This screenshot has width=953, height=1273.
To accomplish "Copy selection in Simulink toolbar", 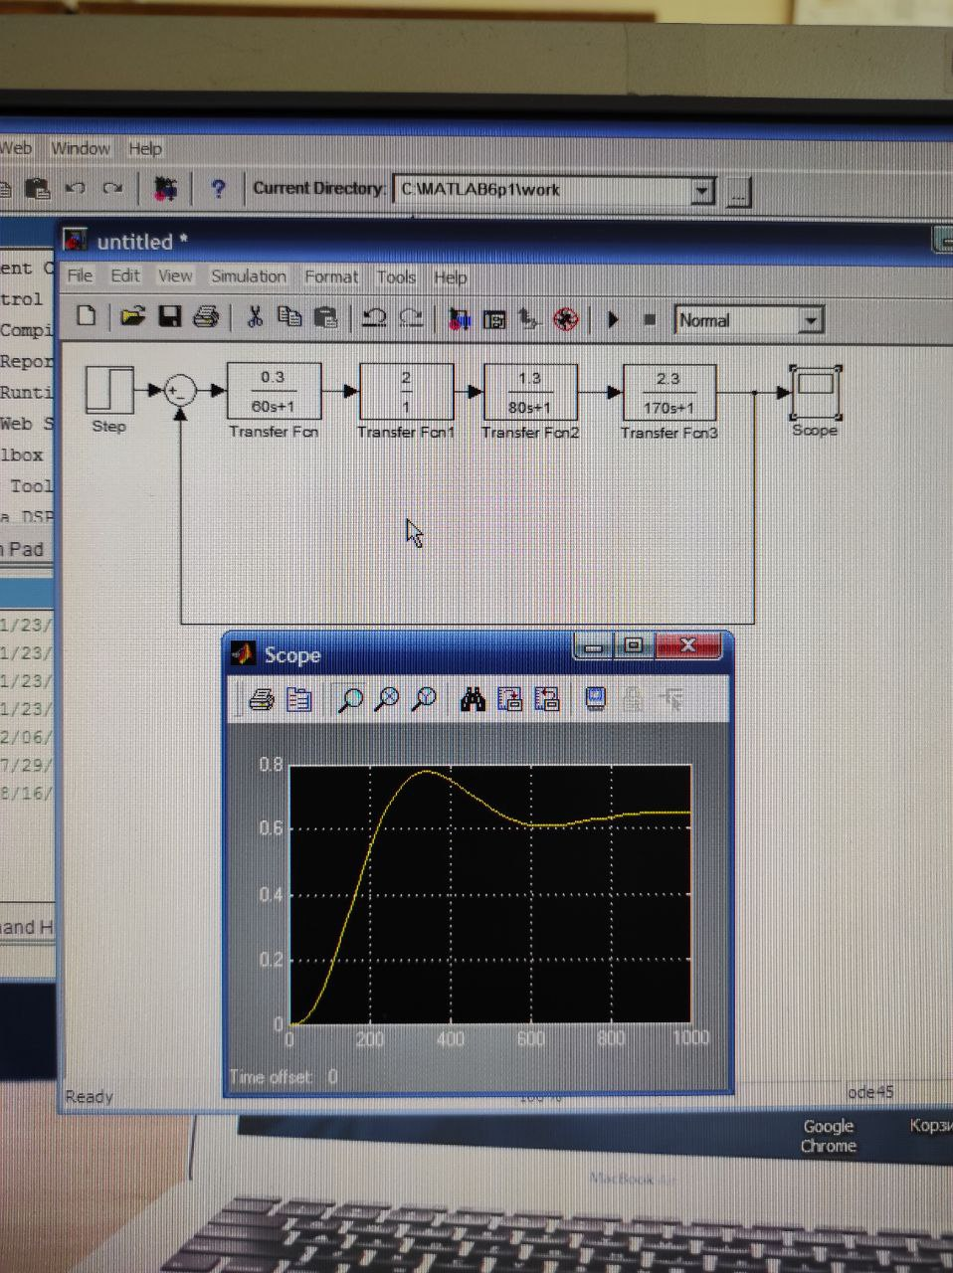I will 289,317.
